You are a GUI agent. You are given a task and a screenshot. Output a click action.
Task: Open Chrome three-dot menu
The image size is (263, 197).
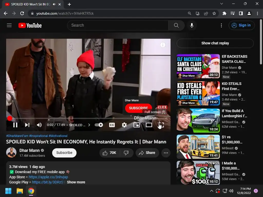point(257,13)
